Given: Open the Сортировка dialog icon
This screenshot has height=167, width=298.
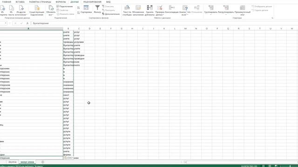Looking at the screenshot, I should pyautogui.click(x=86, y=9).
